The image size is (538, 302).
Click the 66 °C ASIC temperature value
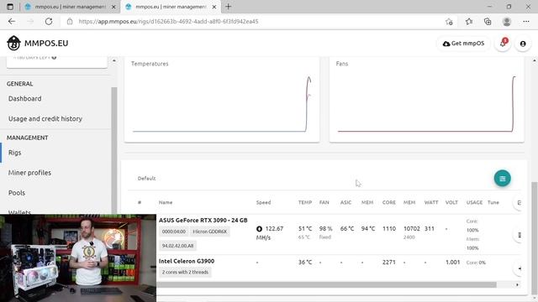[347, 229]
